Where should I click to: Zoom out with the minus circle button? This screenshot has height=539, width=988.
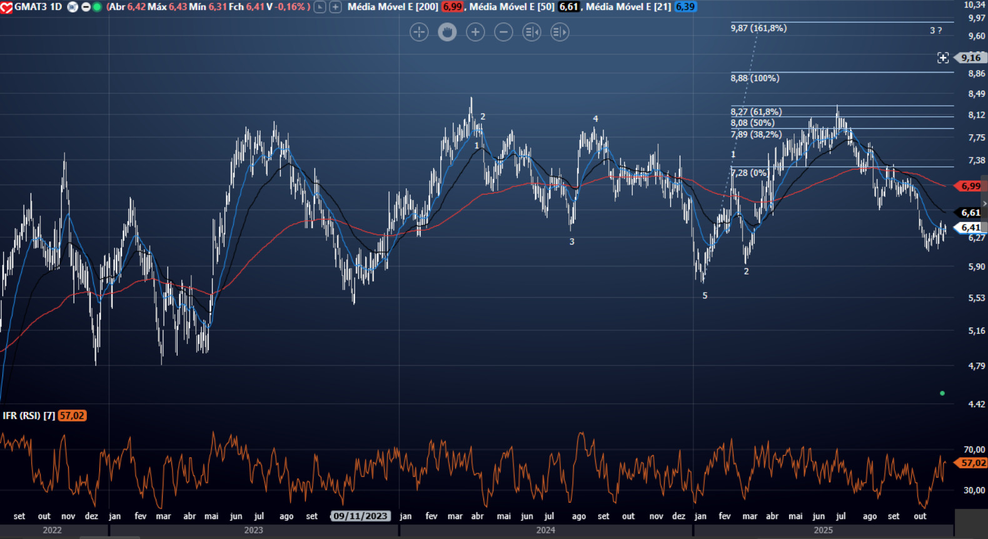[503, 32]
